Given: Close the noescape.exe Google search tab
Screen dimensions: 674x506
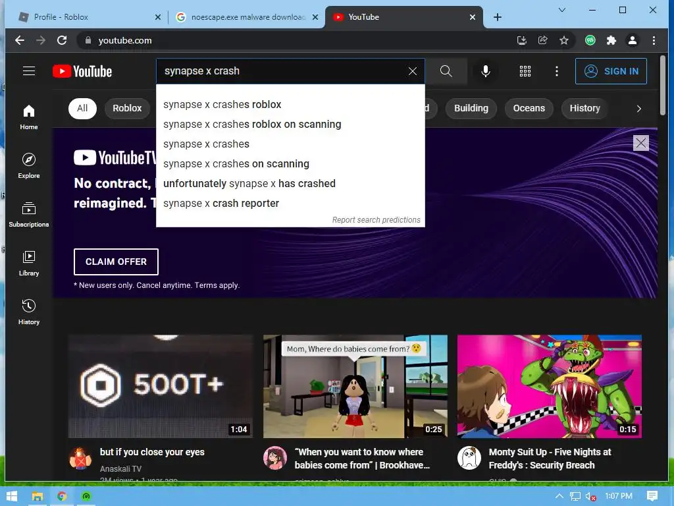Looking at the screenshot, I should [x=315, y=17].
